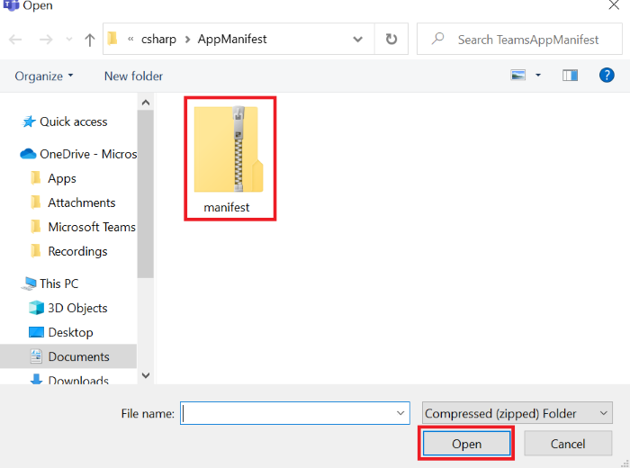The image size is (630, 468).
Task: Select the csharp breadcrumb segment
Action: coord(158,39)
